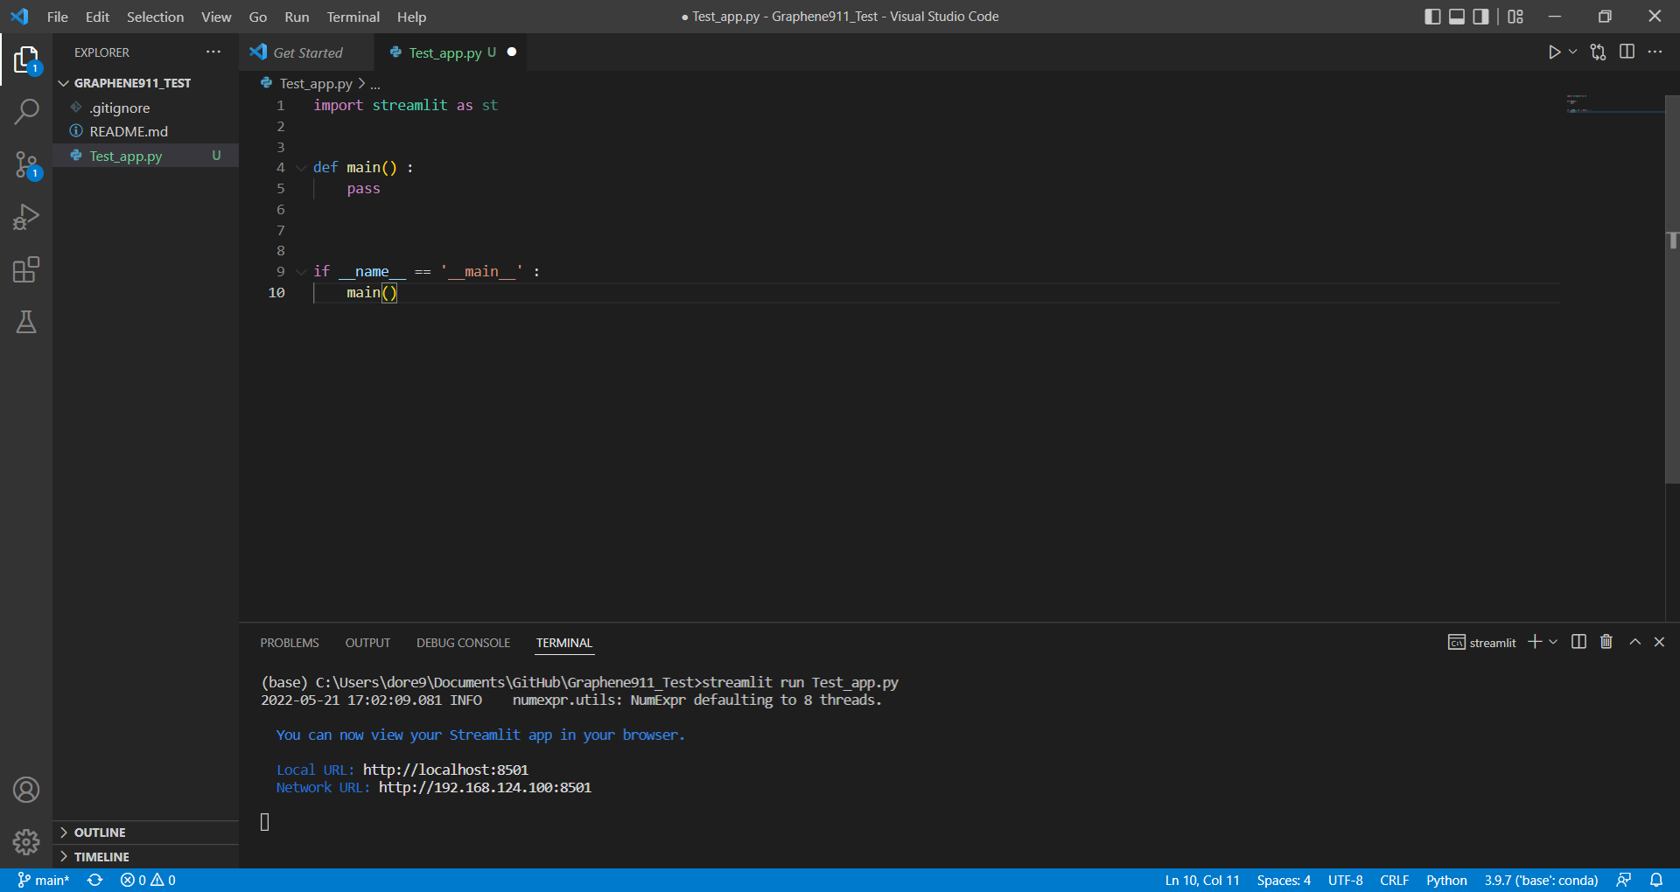Screen dimensions: 1680x892
Task: Toggle primary side bar visibility
Action: point(1432,17)
